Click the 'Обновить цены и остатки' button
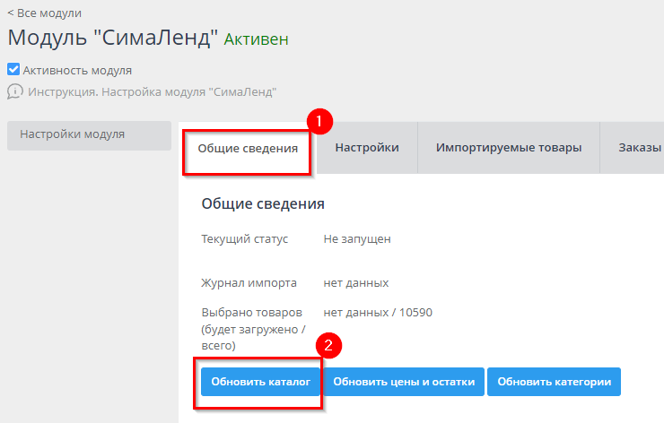The height and width of the screenshot is (423, 664). (404, 382)
